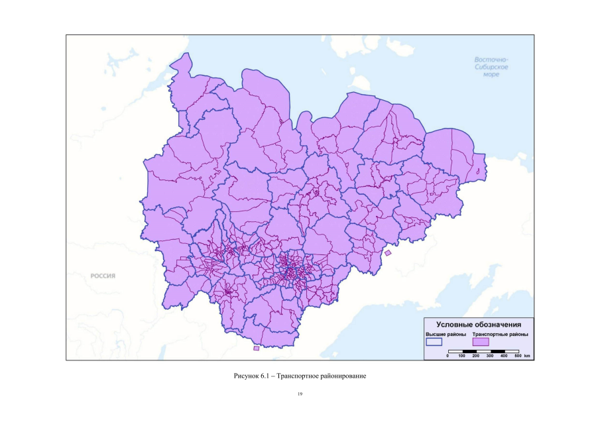Click the Условные обозначения legend title

[x=477, y=325]
